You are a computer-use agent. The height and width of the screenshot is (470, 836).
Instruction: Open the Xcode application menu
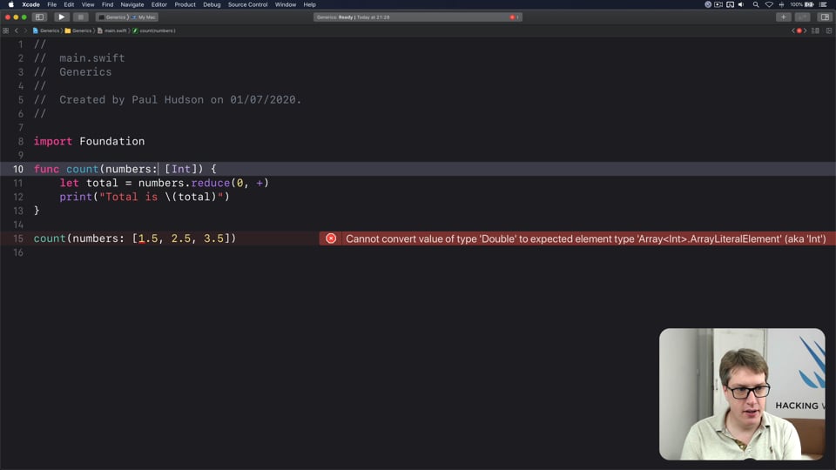coord(31,4)
